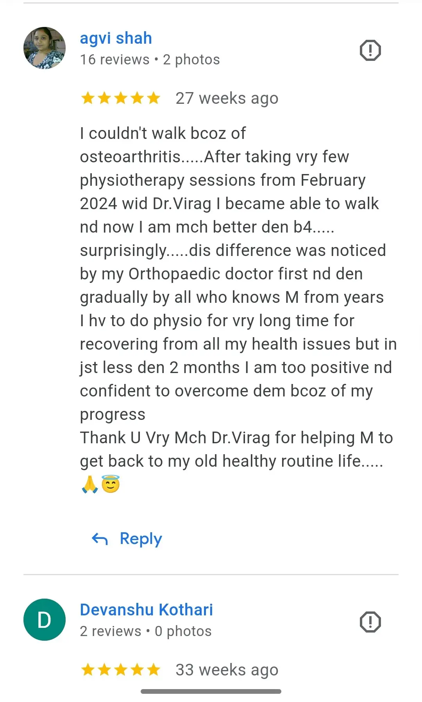This screenshot has height=702, width=422.
Task: Tap the smiling halo emoji
Action: tap(111, 484)
